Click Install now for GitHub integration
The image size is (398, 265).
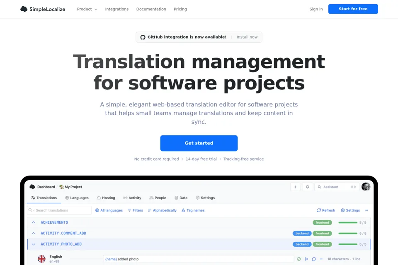click(x=247, y=37)
